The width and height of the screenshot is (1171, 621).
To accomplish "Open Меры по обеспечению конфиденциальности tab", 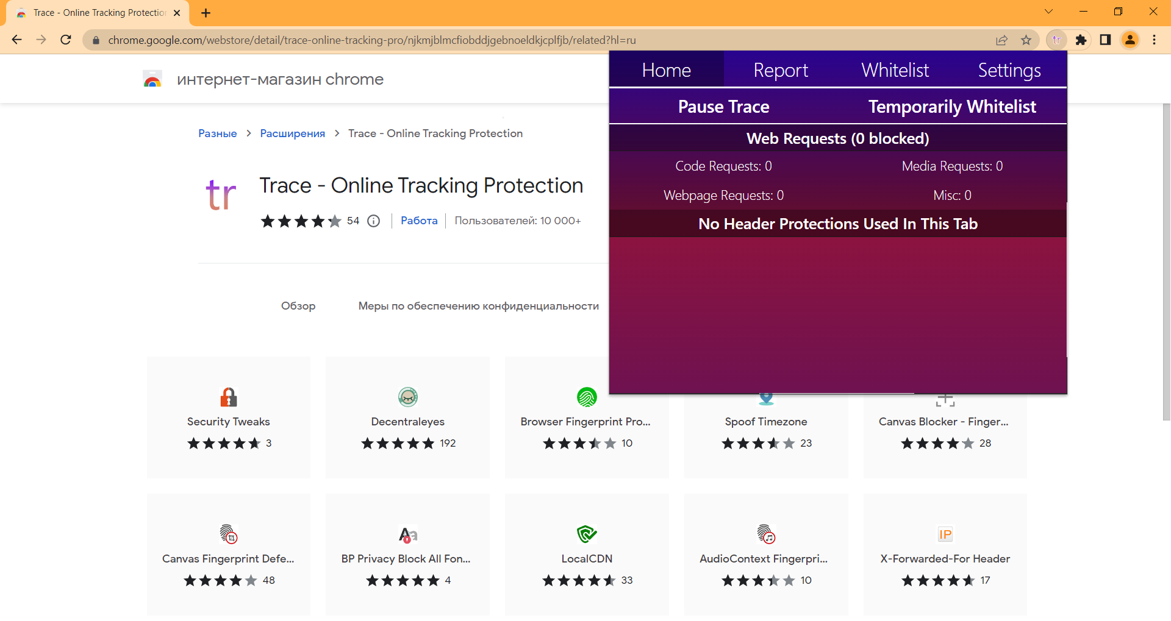I will pos(478,306).
